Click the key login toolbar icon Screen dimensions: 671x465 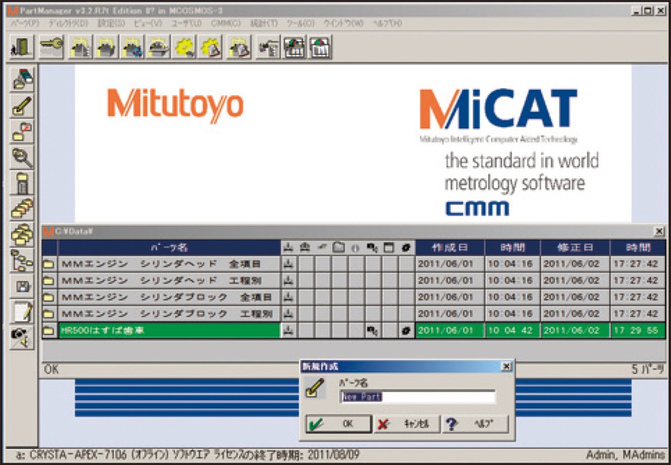(x=51, y=47)
